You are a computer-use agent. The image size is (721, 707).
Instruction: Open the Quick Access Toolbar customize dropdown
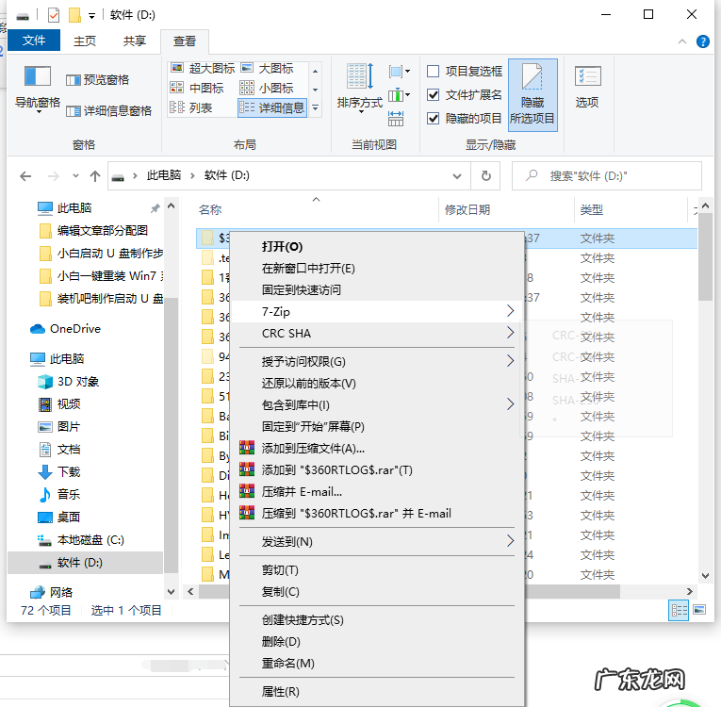tap(92, 16)
